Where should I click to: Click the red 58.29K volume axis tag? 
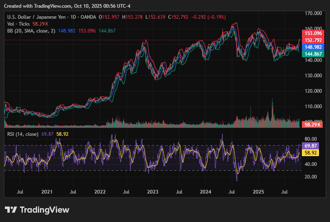pyautogui.click(x=314, y=124)
